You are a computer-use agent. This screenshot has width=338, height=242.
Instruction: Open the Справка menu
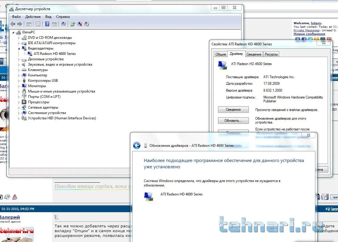63,17
